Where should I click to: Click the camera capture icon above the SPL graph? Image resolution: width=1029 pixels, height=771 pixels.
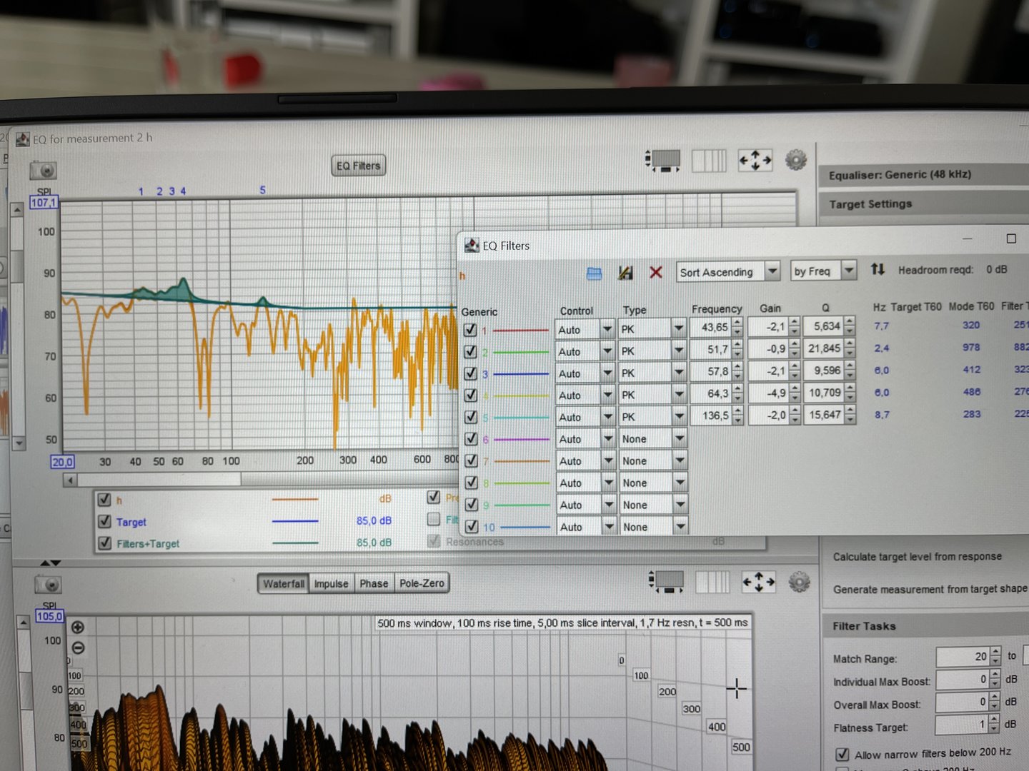point(44,171)
